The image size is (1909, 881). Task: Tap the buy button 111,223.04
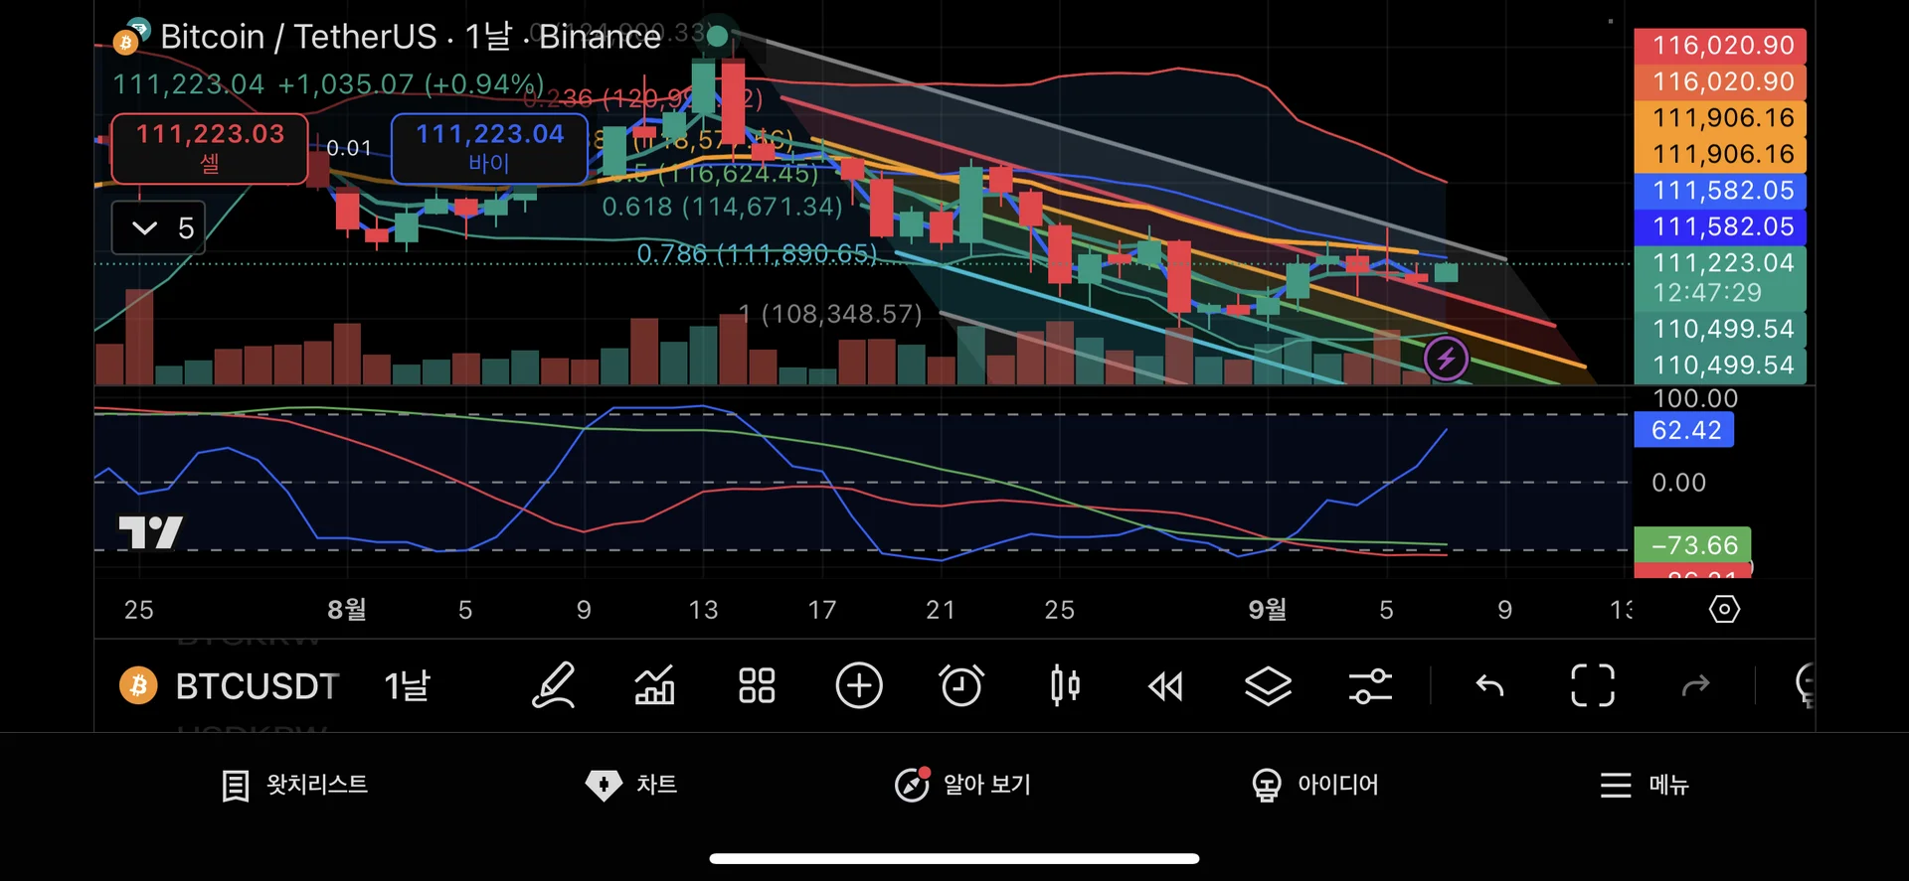pyautogui.click(x=489, y=148)
